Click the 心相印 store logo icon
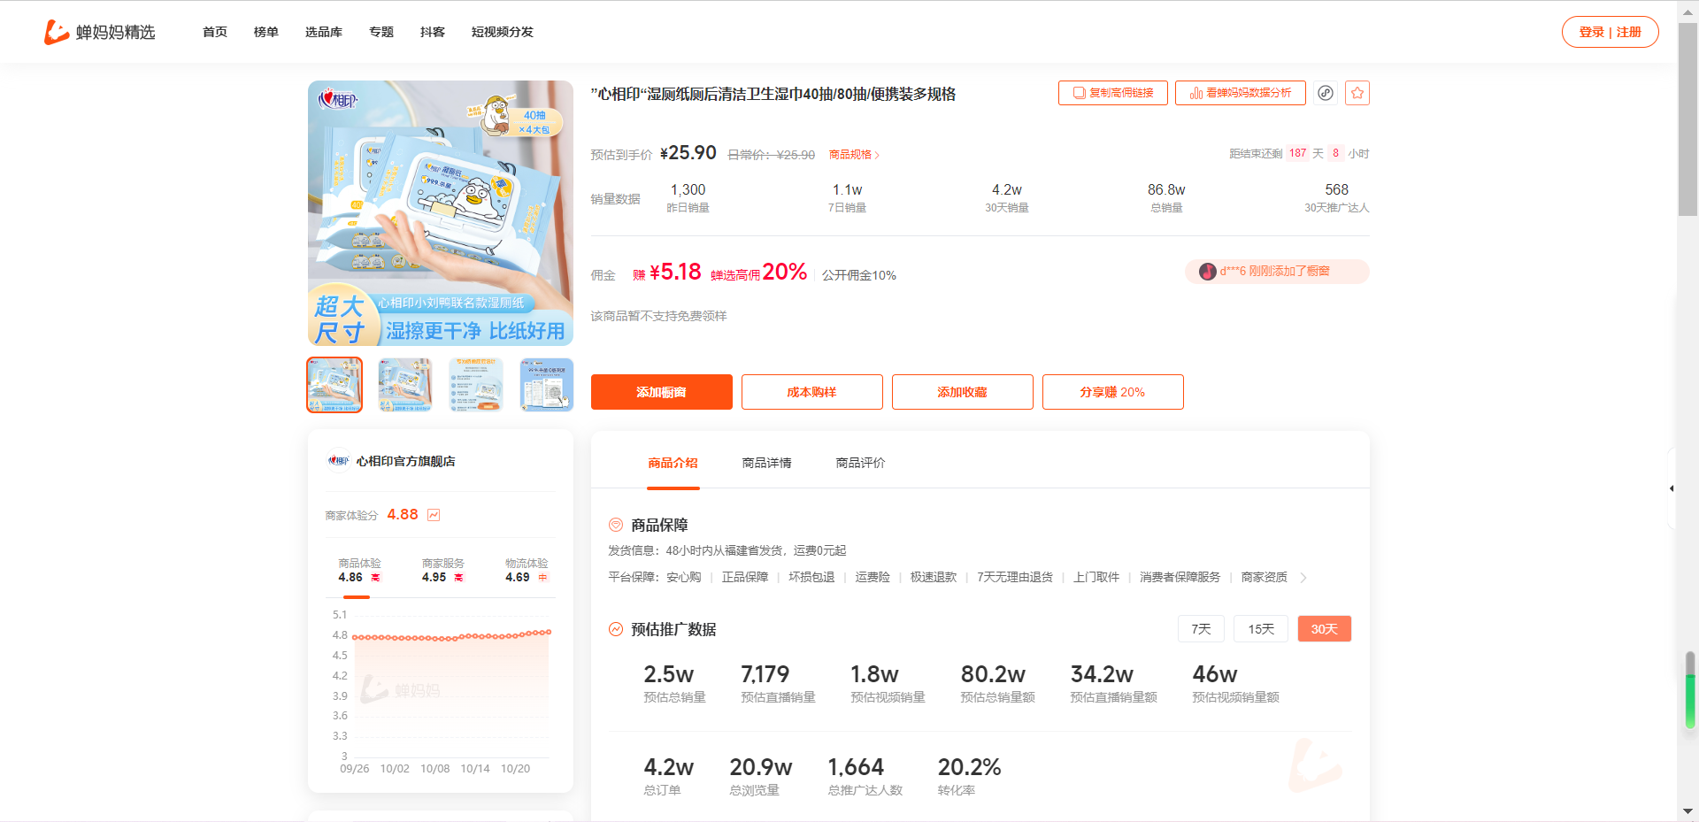Screen dimensions: 1699x822 pyautogui.click(x=339, y=461)
